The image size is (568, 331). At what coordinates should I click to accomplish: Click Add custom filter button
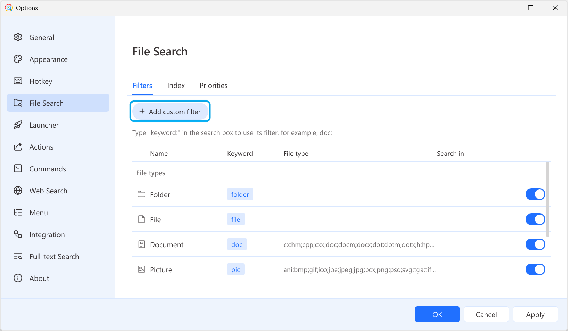170,111
